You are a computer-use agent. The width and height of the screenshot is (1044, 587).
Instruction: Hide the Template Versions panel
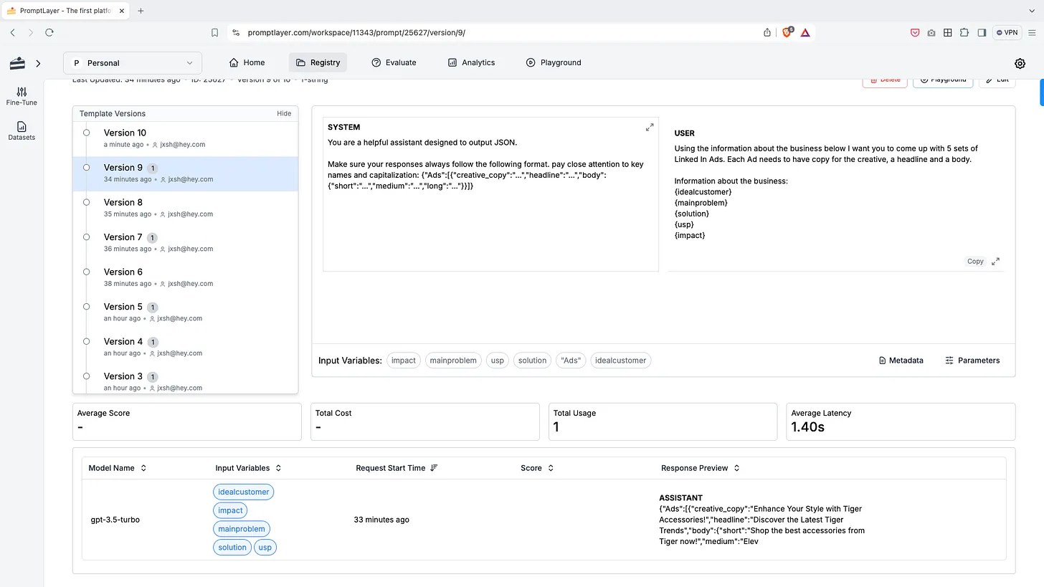pyautogui.click(x=284, y=113)
